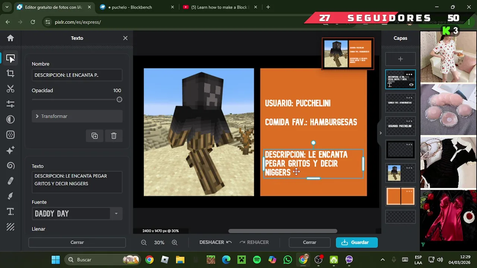The image size is (477, 268).
Task: Click REHACER redo button
Action: coord(254,242)
